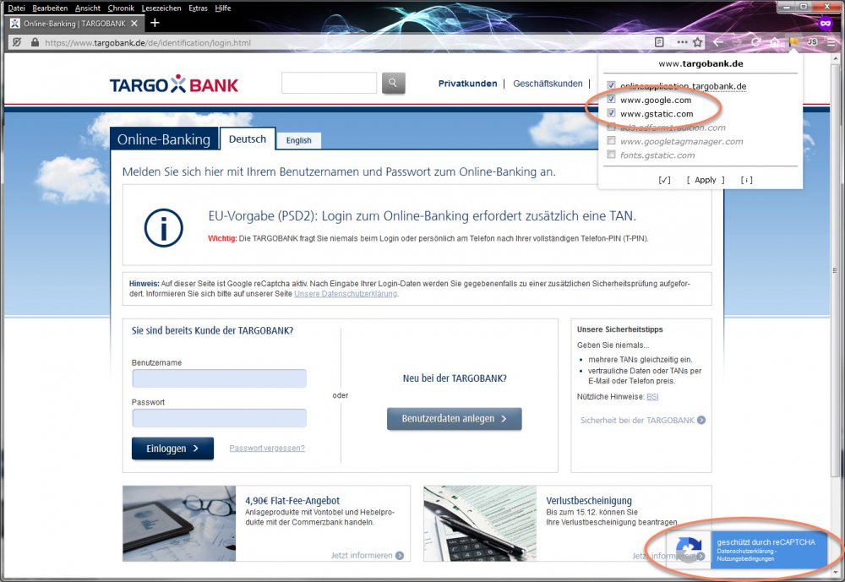Open Passwort vergessen? link
Screen dimensions: 845x582
pyautogui.click(x=267, y=448)
